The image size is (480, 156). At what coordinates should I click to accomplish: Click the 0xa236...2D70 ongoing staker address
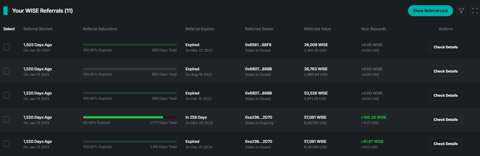258,117
